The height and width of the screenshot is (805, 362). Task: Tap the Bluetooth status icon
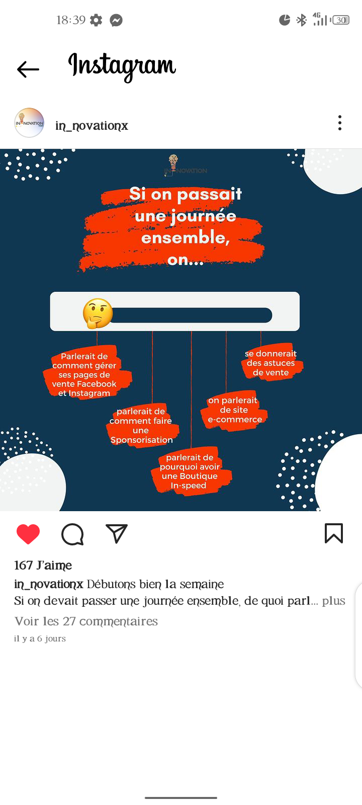301,20
